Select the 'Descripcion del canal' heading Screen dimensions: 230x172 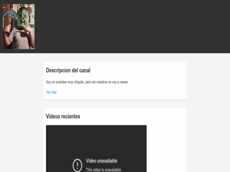tap(68, 70)
